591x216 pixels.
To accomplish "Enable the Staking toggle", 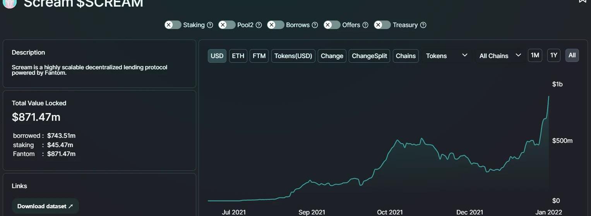I will pyautogui.click(x=173, y=25).
